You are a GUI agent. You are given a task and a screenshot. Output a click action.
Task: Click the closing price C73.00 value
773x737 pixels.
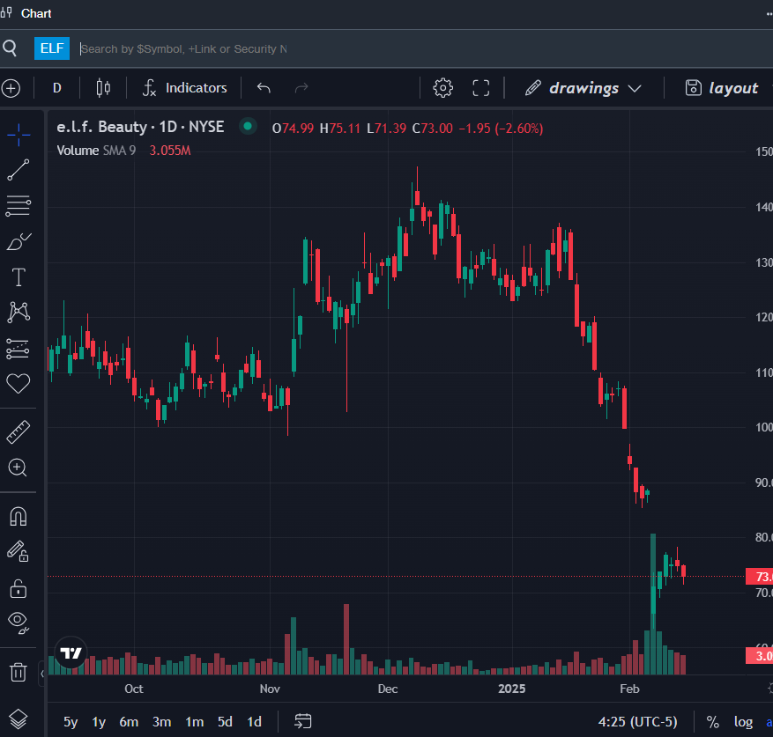(433, 129)
